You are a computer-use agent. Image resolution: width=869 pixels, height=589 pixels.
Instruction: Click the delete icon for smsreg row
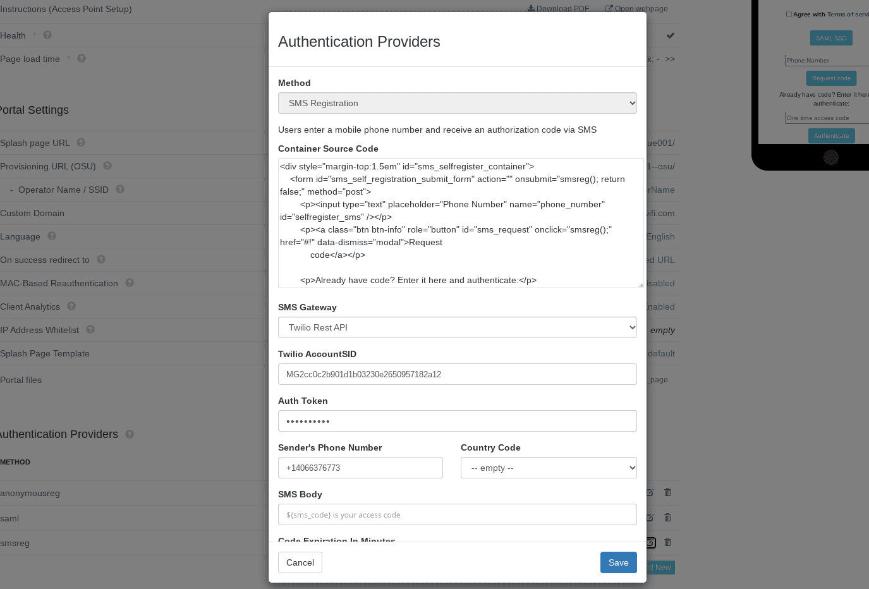667,542
